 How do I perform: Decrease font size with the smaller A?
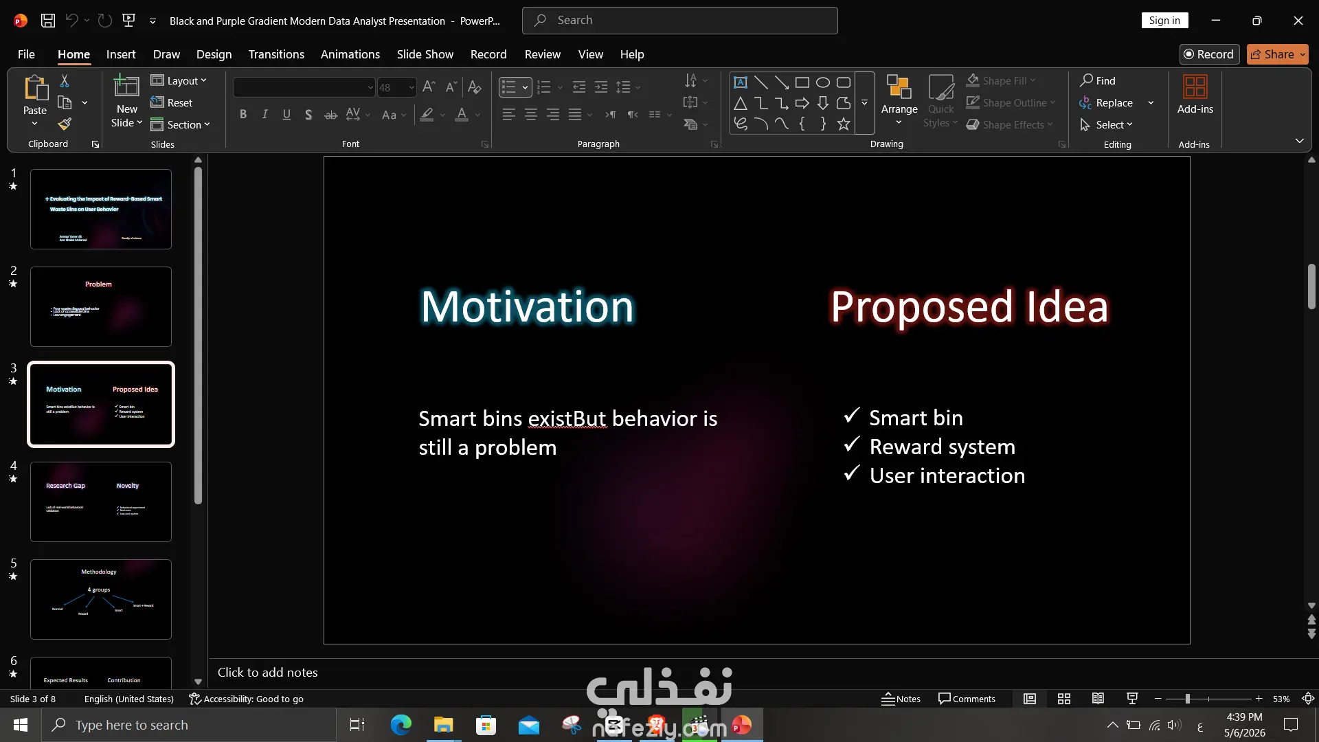coord(451,87)
